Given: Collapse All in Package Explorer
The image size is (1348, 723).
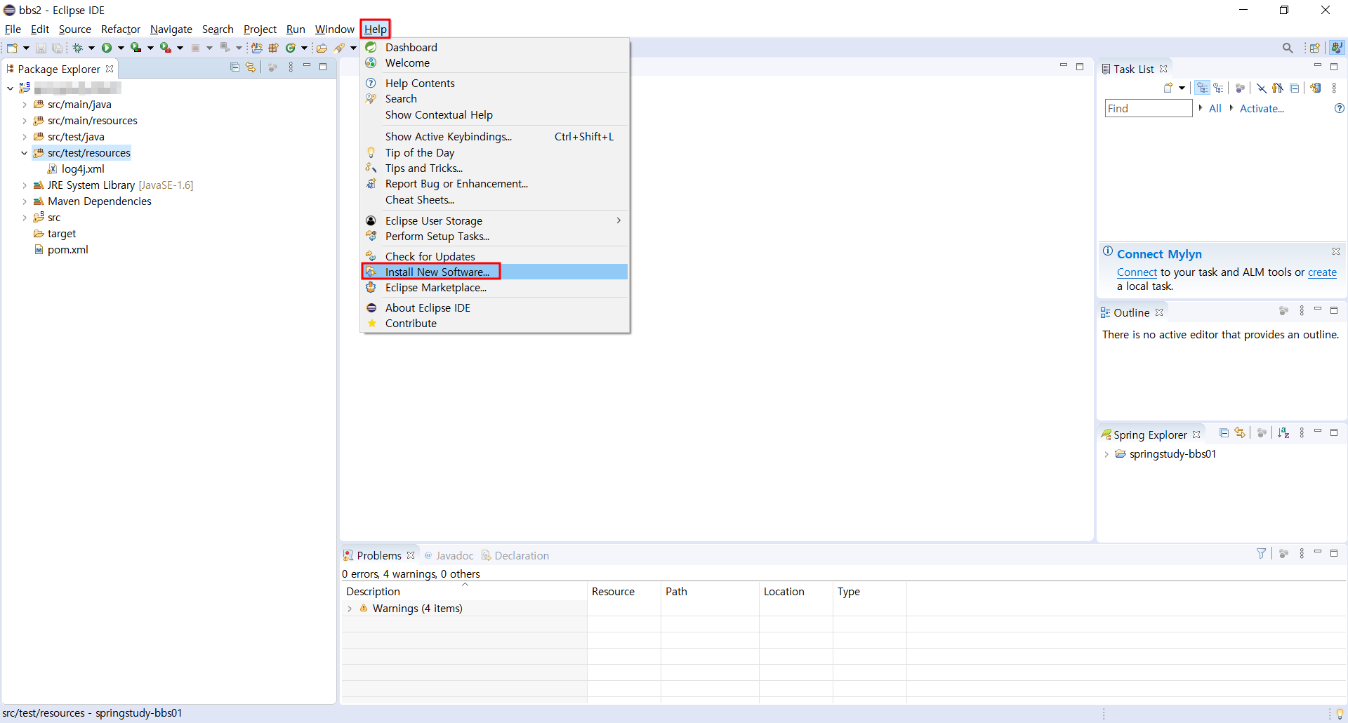Looking at the screenshot, I should coord(234,67).
